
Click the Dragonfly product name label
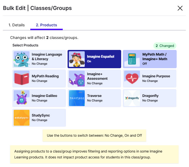pyautogui.click(x=150, y=96)
